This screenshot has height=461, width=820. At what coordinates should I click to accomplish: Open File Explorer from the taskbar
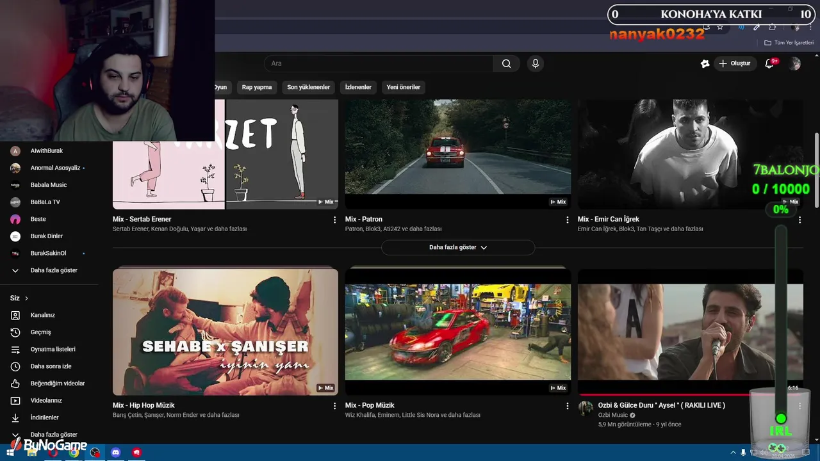(32, 453)
